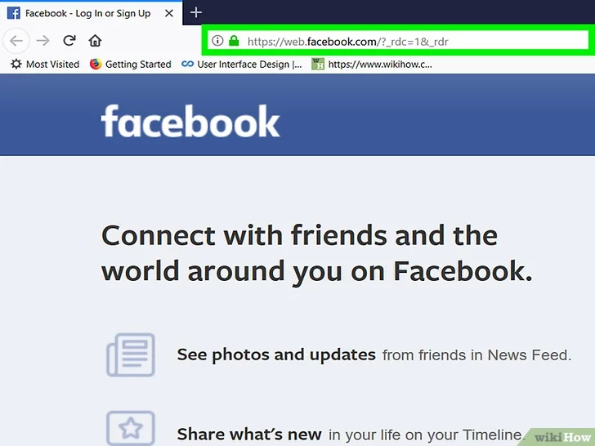Viewport: 595px width, 446px height.
Task: Click the green secure padlock icon
Action: [234, 40]
